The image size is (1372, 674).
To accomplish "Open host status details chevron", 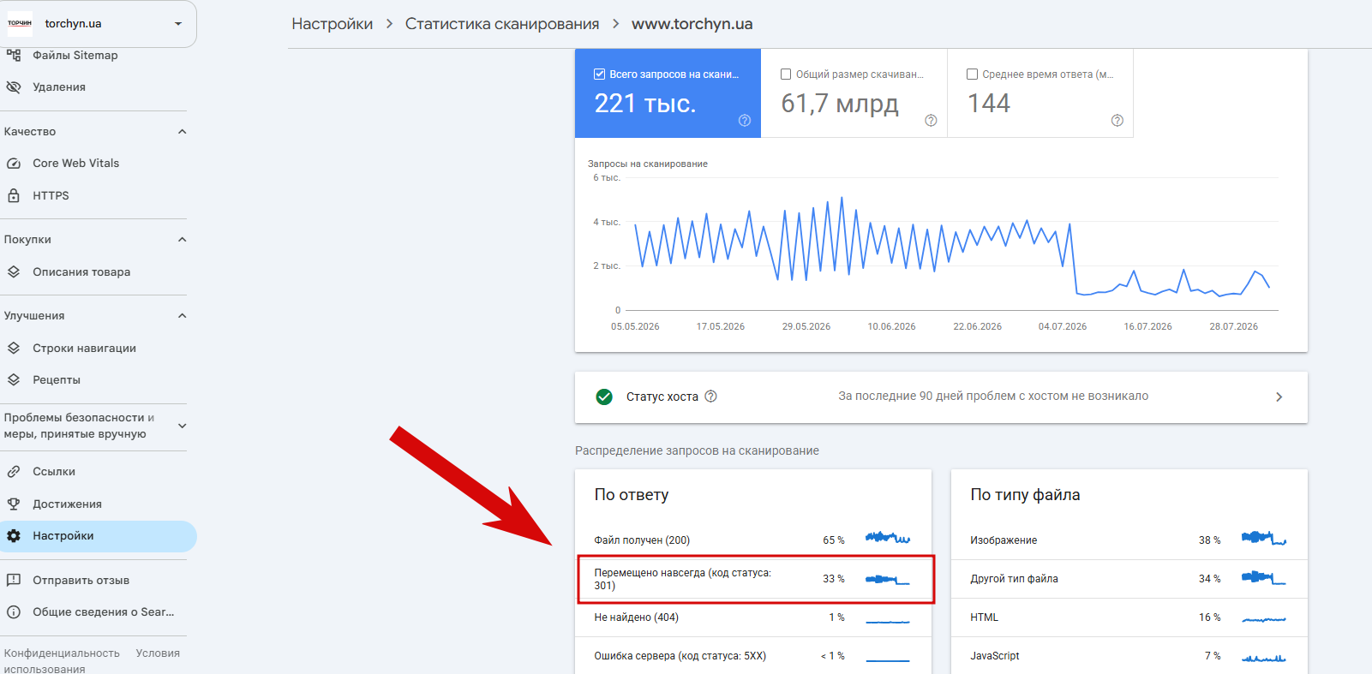I will (x=1279, y=397).
